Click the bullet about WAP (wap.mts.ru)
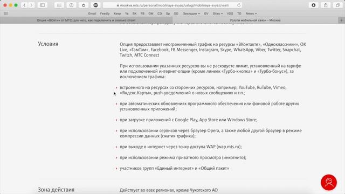This screenshot has width=345, height=194. (181, 147)
